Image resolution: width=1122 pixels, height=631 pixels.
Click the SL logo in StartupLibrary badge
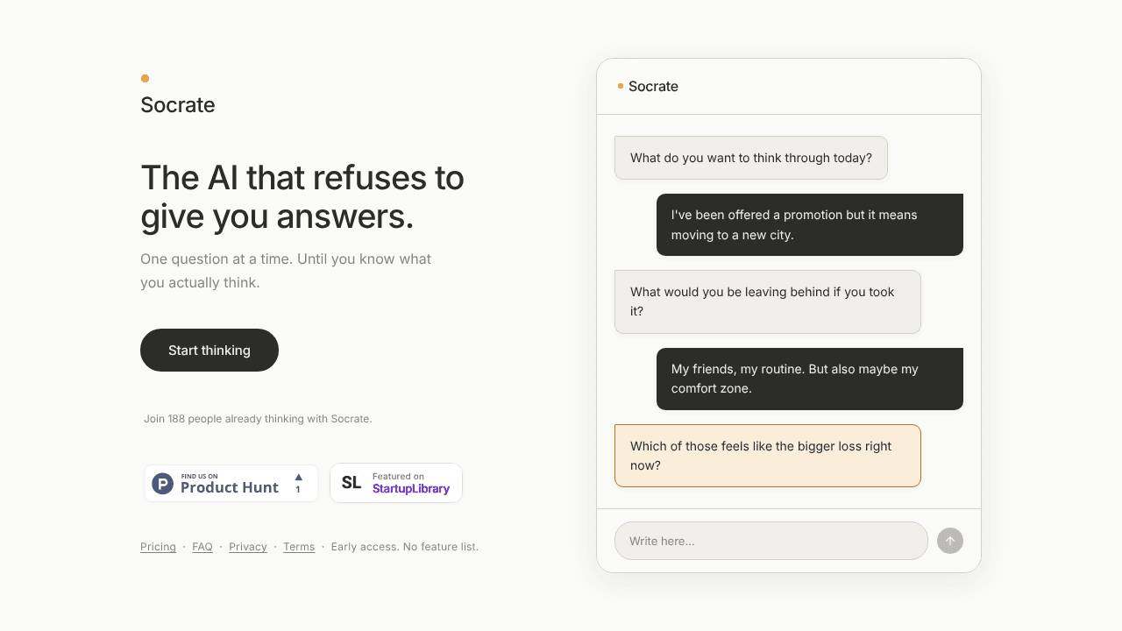pyautogui.click(x=352, y=483)
